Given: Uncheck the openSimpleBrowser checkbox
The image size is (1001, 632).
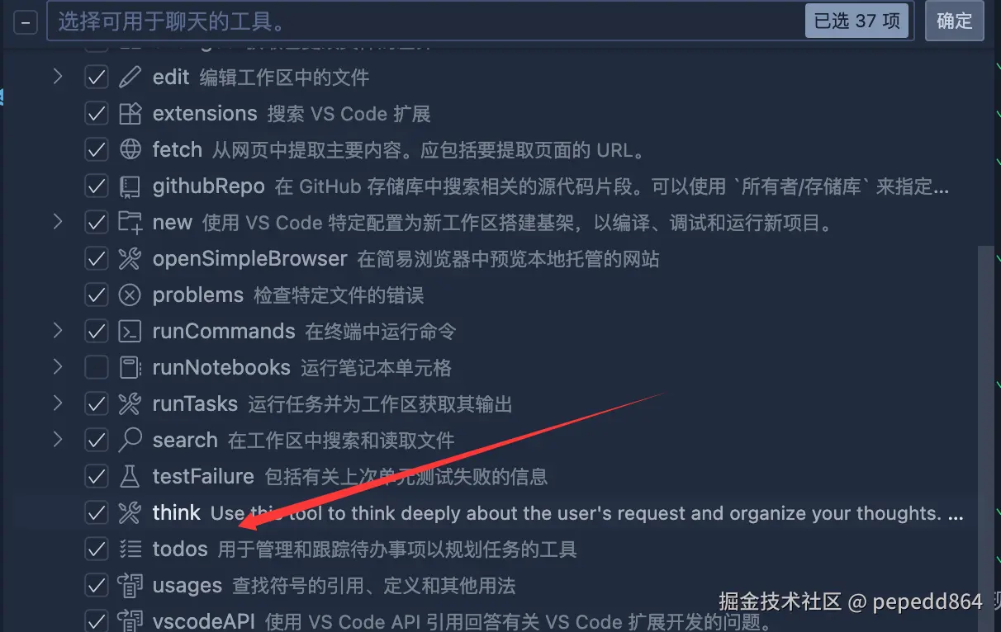Looking at the screenshot, I should (97, 259).
